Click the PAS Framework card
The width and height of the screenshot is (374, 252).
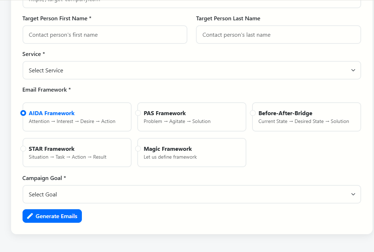[192, 117]
